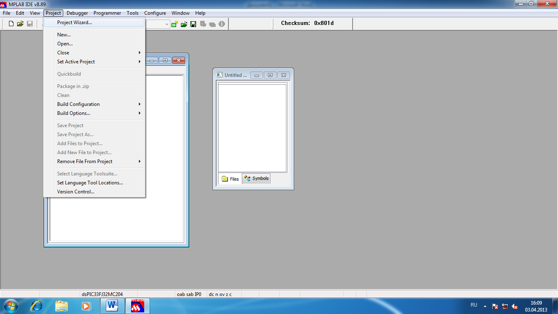Image resolution: width=558 pixels, height=314 pixels.
Task: Open Windows Explorer from the taskbar
Action: pyautogui.click(x=62, y=306)
